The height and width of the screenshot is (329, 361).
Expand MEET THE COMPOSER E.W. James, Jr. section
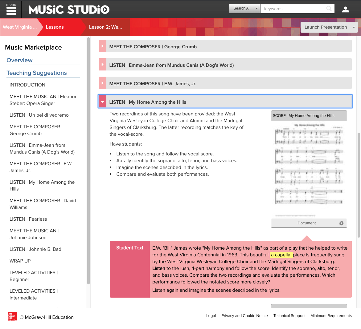225,83
